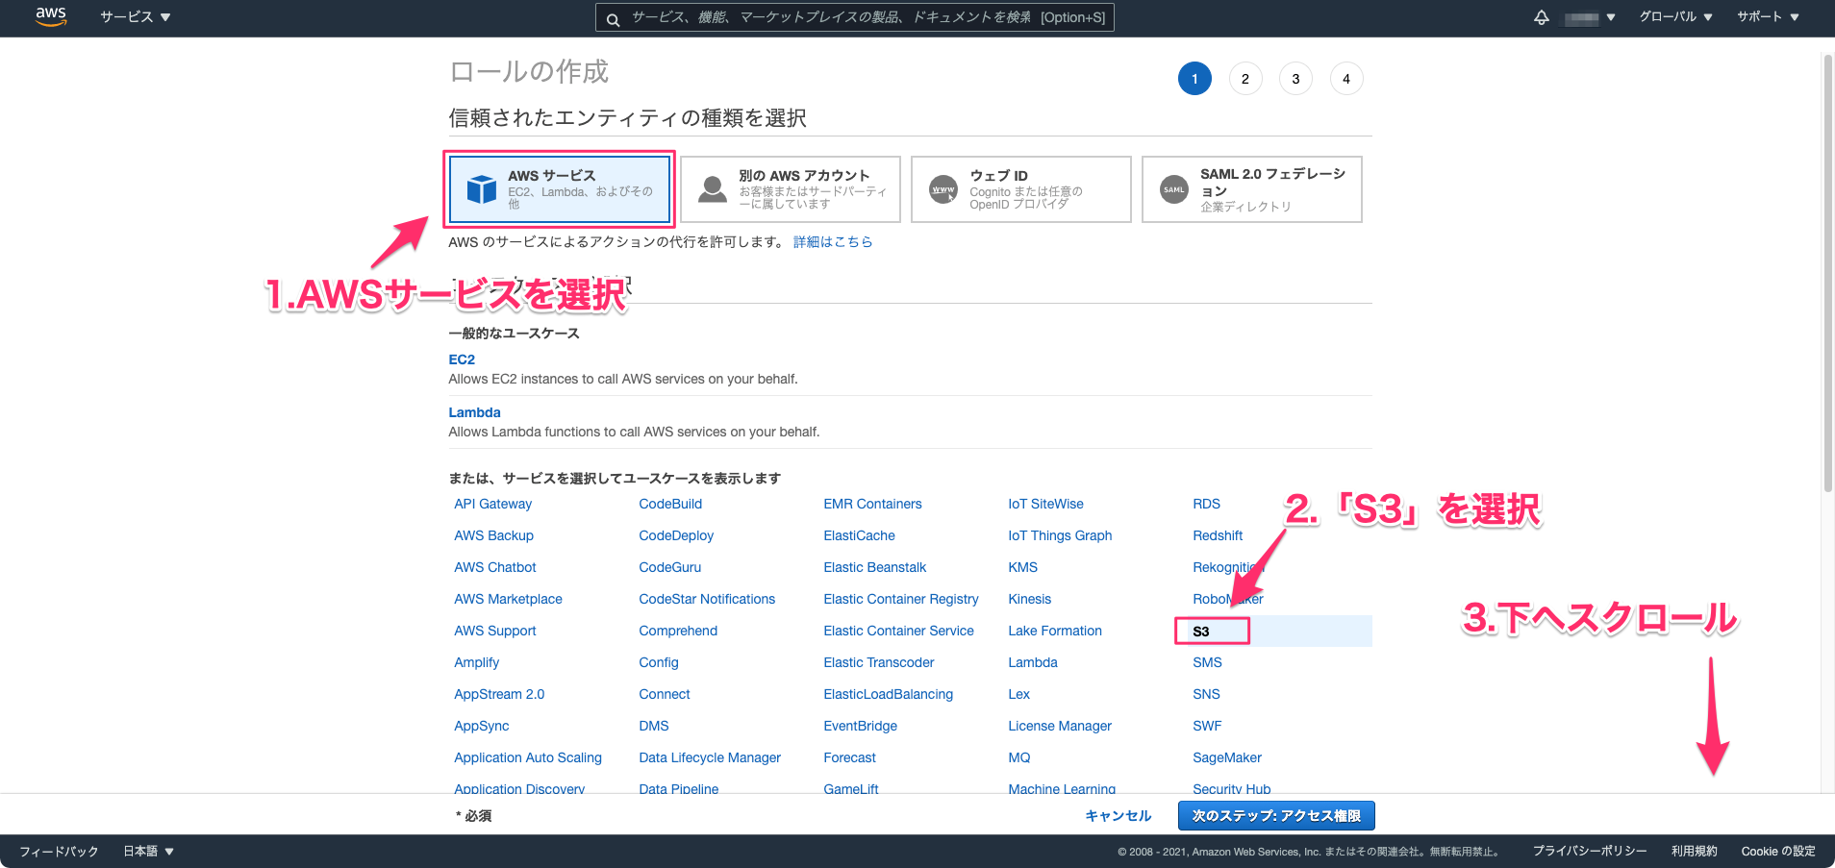Screen dimensions: 1835x868
Task: Select Elastic Beanstalk service
Action: tap(875, 567)
